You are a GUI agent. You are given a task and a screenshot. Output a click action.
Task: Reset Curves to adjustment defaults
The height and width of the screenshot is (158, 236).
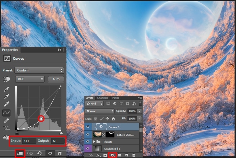(x=39, y=153)
